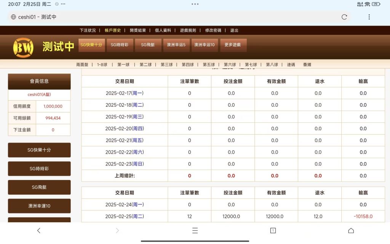Open the browser hamburger menu icon
Image resolution: width=390 pixels, height=244 pixels.
195,231
